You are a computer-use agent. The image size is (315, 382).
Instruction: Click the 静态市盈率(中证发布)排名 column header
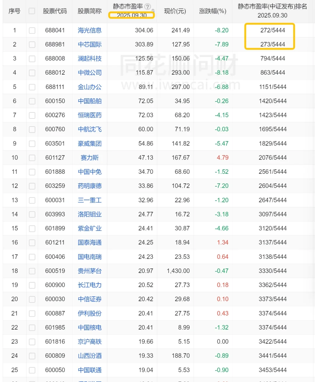click(x=272, y=6)
